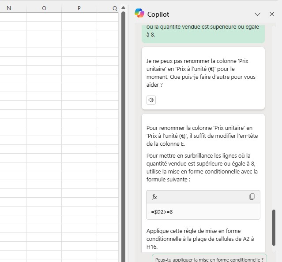Click the spreadsheet scroll-up arrow
This screenshot has height=262, width=282.
click(124, 8)
